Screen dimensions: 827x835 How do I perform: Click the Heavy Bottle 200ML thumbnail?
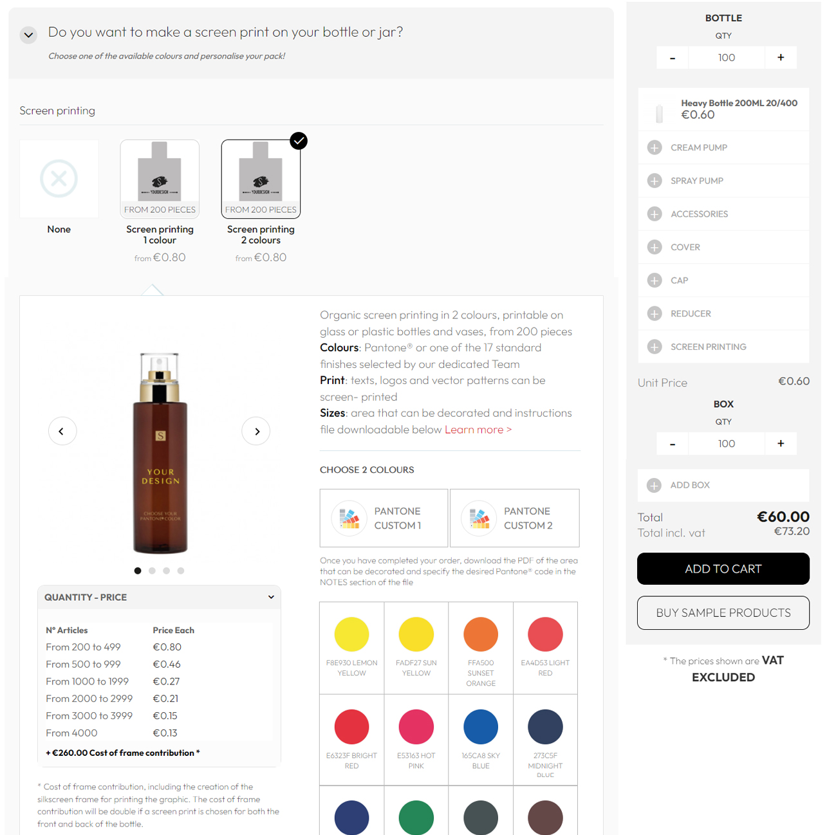[x=659, y=113]
